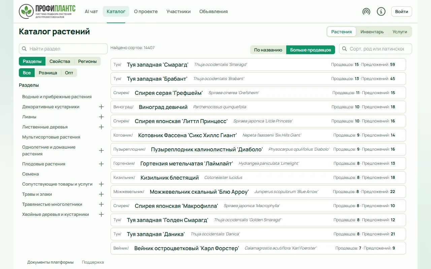Viewport: 431px width, 269px height.
Task: Click the Войти button
Action: point(402,11)
